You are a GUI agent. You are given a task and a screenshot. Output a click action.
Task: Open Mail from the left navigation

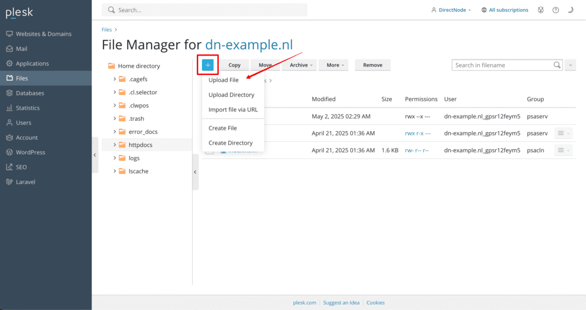coord(22,49)
